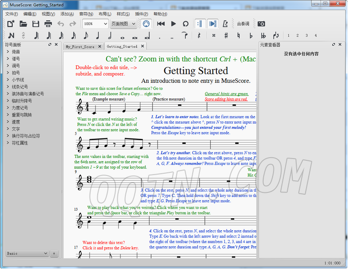Open the Basic workspace dropdown
Image resolution: width=348 pixels, height=269 pixels.
pos(27,253)
